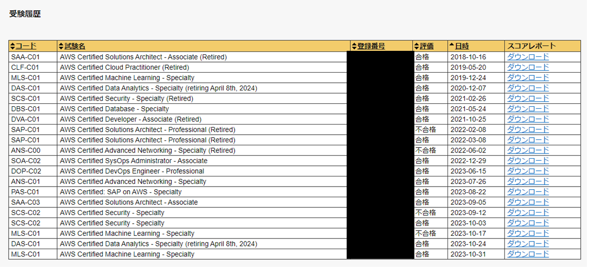Click AWS Certified DevOps Engineer - Professional name

[x=132, y=171]
